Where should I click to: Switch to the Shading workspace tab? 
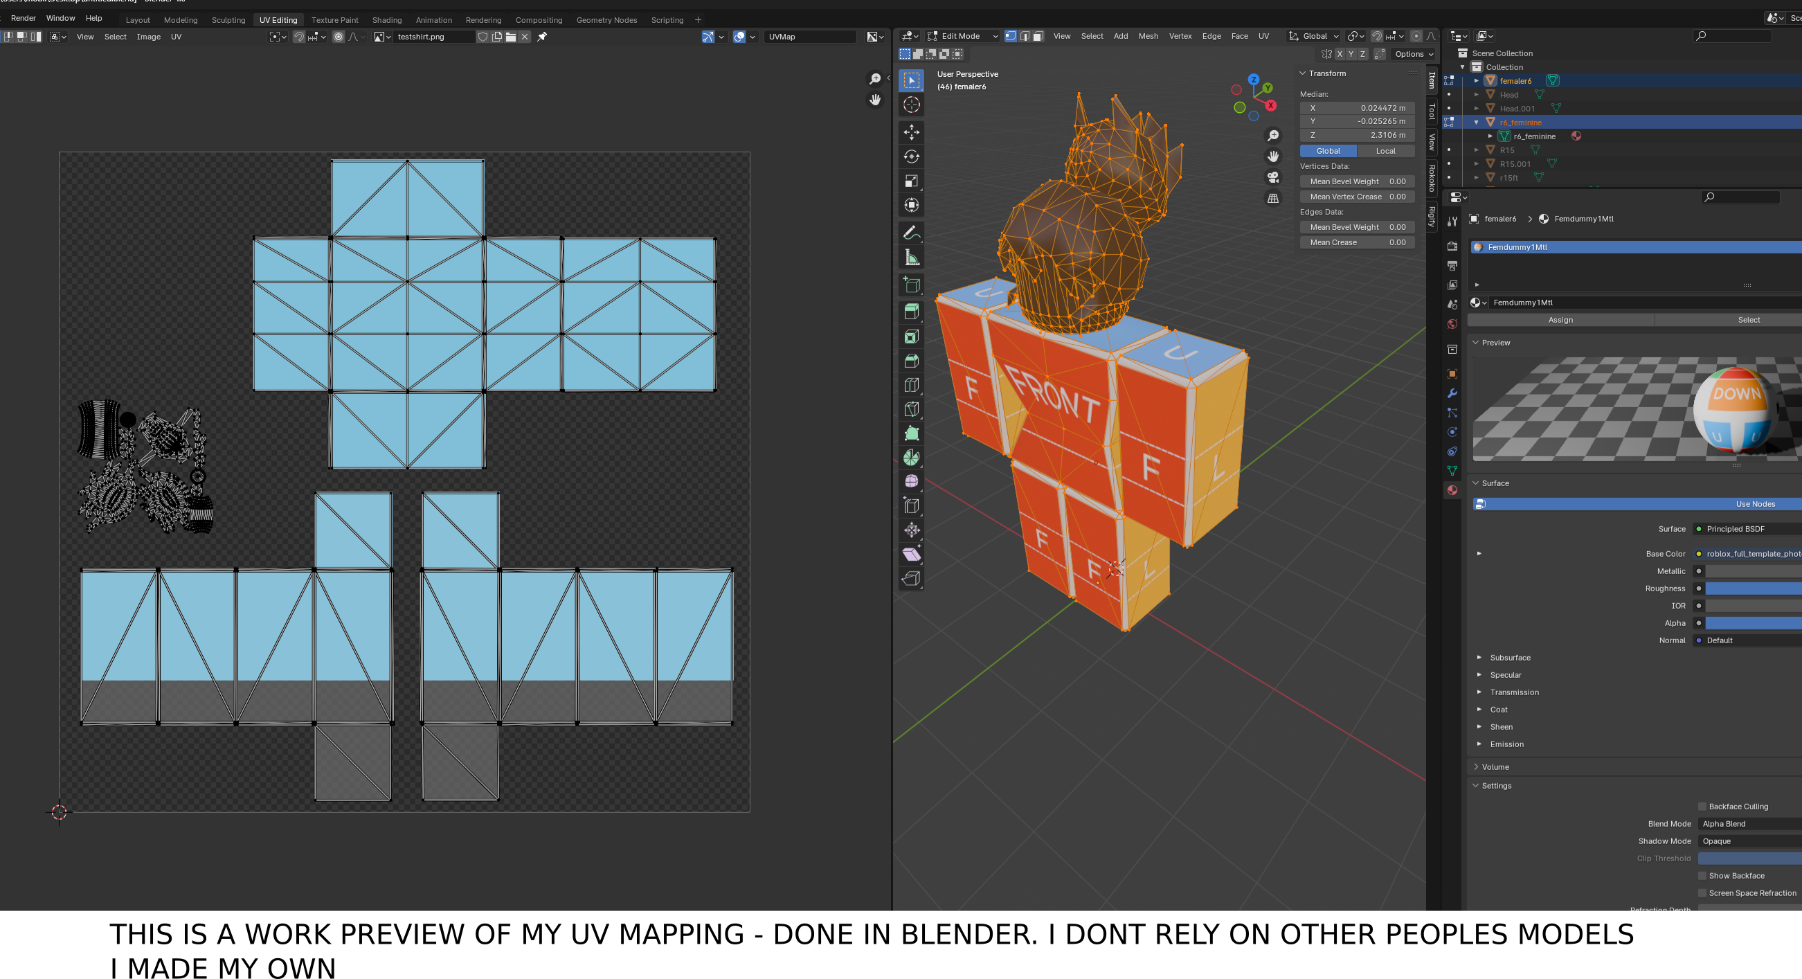386,19
